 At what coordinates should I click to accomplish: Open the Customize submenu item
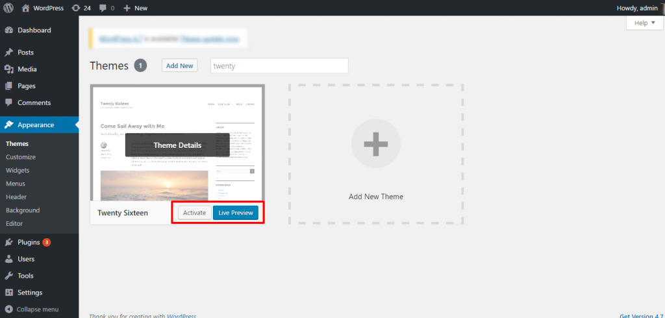[21, 157]
